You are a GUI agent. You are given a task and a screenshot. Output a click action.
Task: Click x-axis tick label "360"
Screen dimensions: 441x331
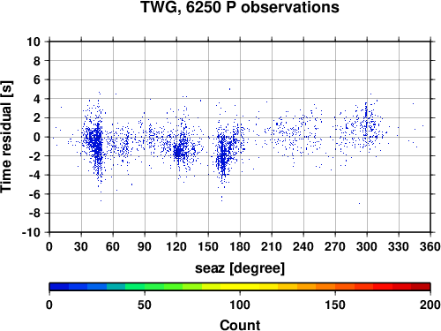pos(430,246)
